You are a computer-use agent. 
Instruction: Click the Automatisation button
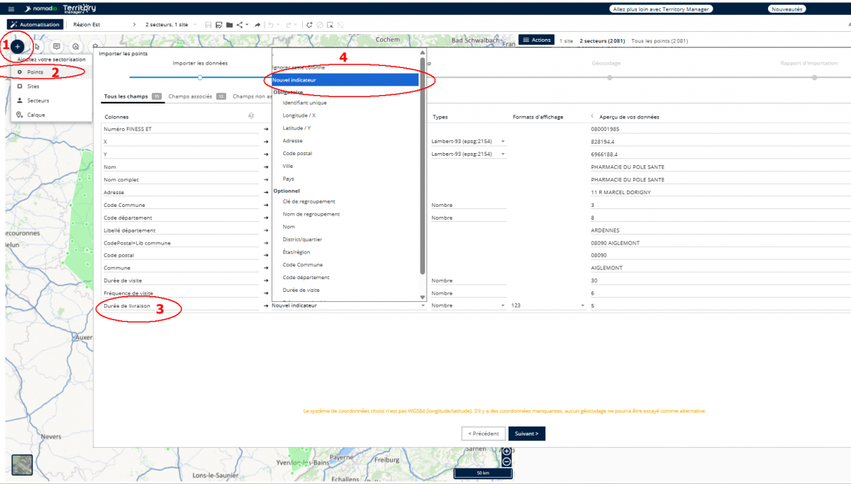coord(35,25)
